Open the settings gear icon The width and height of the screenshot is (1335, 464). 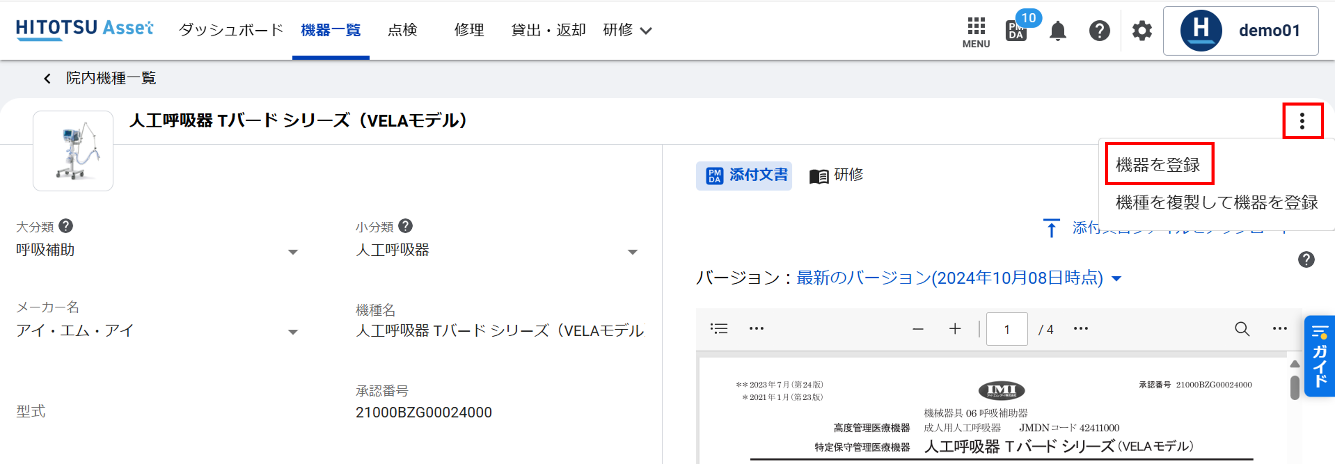(x=1142, y=31)
